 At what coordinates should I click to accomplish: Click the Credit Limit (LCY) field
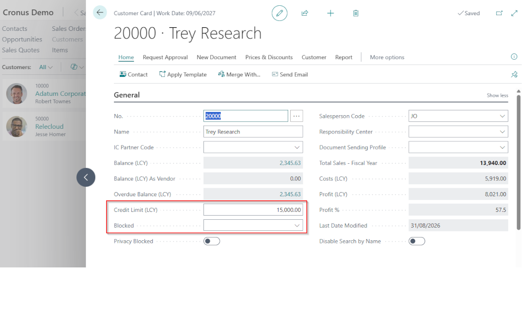pos(253,210)
